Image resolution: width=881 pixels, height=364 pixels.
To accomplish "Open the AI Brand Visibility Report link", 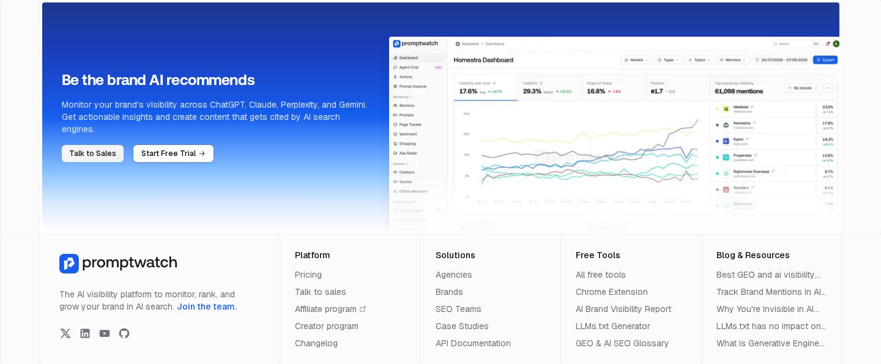I will (x=623, y=309).
